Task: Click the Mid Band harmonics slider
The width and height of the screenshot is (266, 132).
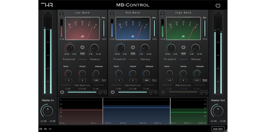Action: click(132, 92)
